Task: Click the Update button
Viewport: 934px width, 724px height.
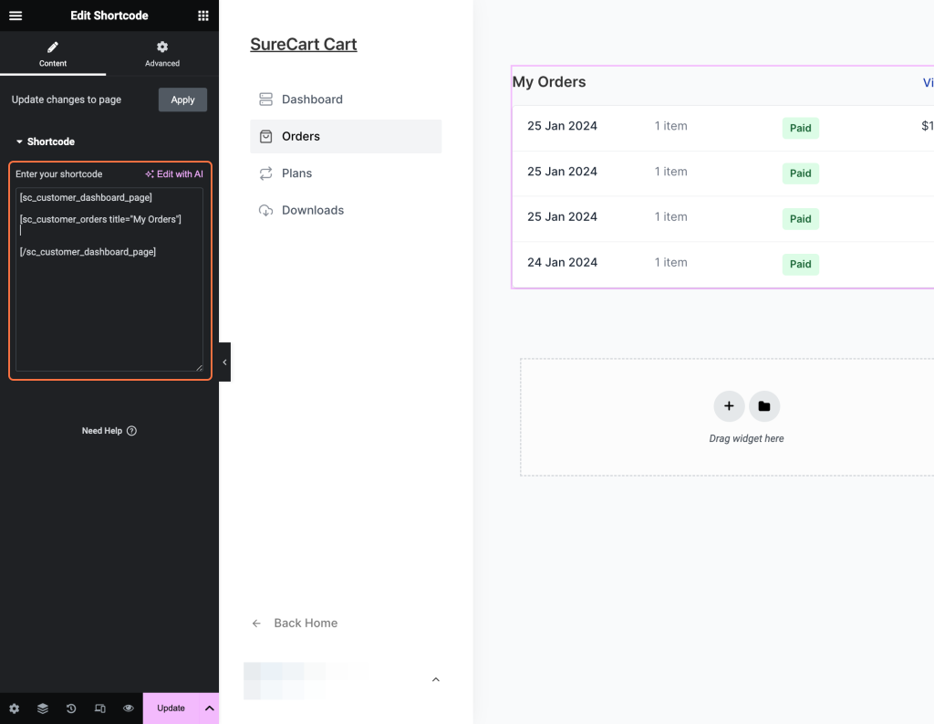Action: coord(171,708)
